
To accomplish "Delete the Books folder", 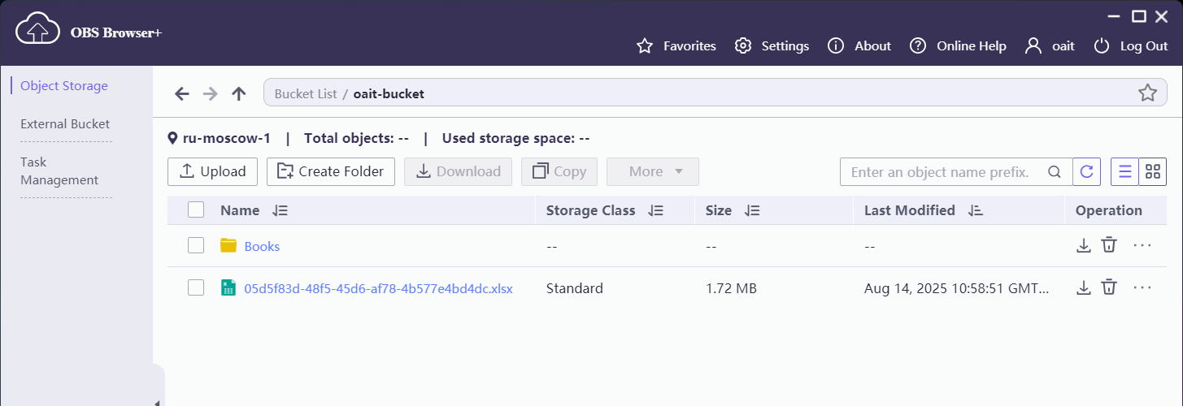I will point(1109,245).
